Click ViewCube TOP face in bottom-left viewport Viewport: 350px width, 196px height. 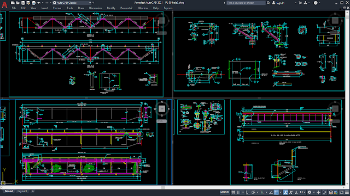click(x=162, y=109)
